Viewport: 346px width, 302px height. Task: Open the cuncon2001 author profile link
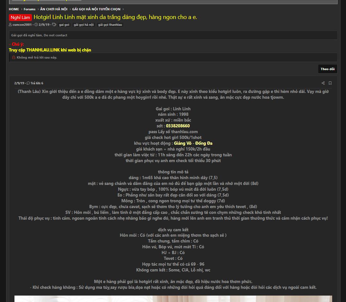pyautogui.click(x=22, y=24)
